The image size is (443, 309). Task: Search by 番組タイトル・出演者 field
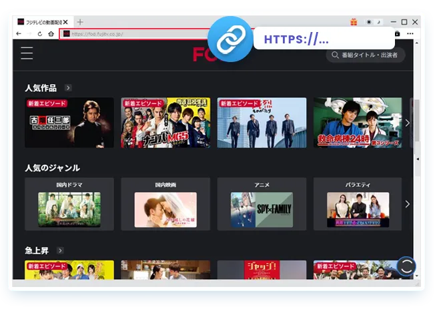point(366,55)
